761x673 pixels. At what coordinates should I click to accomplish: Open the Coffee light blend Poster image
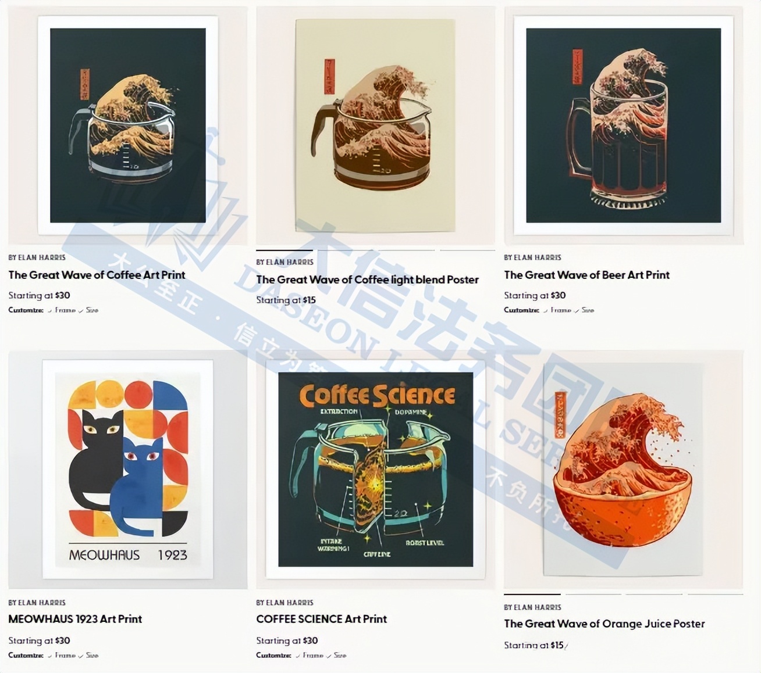point(375,125)
